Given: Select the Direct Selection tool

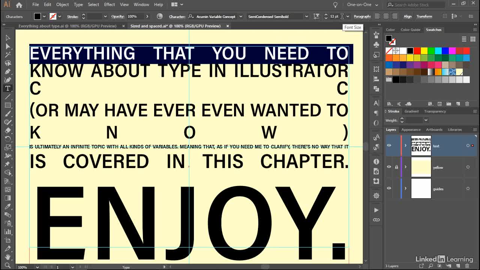Looking at the screenshot, I should 7,46.
